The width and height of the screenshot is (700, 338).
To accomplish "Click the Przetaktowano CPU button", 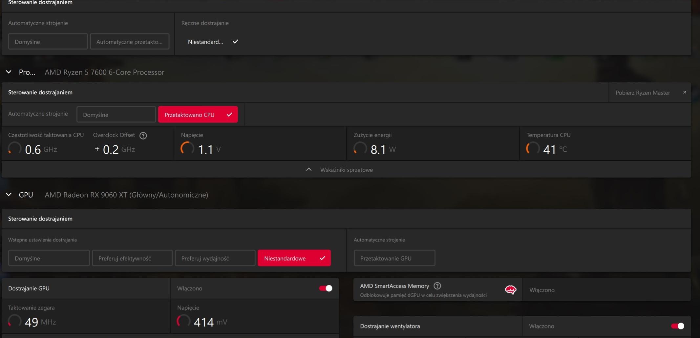I will point(198,115).
